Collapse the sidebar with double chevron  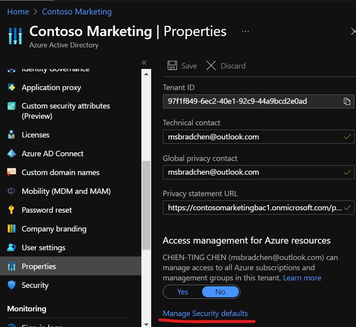(x=144, y=63)
